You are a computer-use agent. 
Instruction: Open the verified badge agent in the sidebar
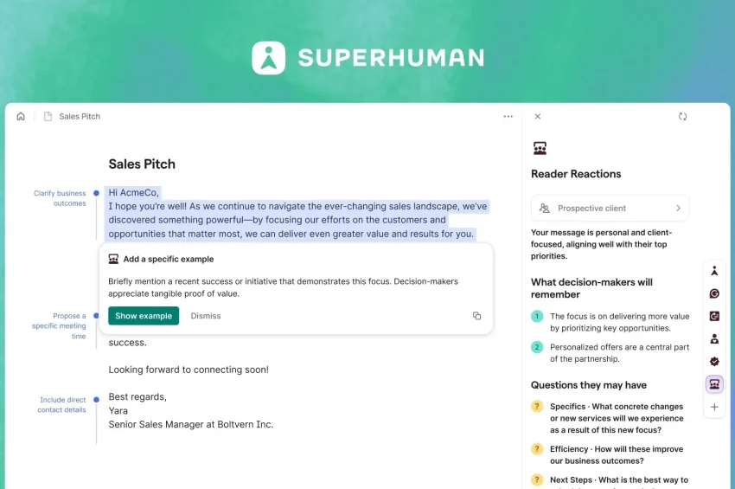pyautogui.click(x=714, y=362)
